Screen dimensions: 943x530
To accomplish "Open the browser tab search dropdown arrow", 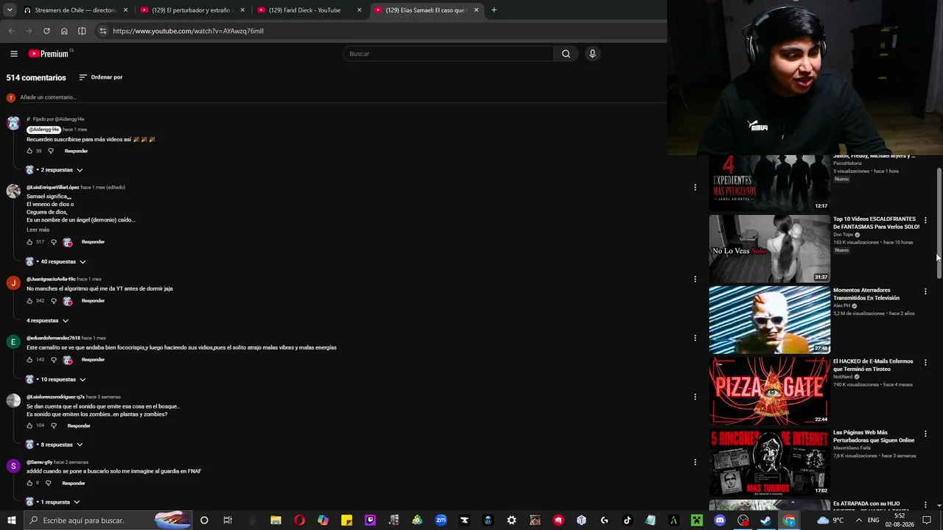I will [10, 10].
